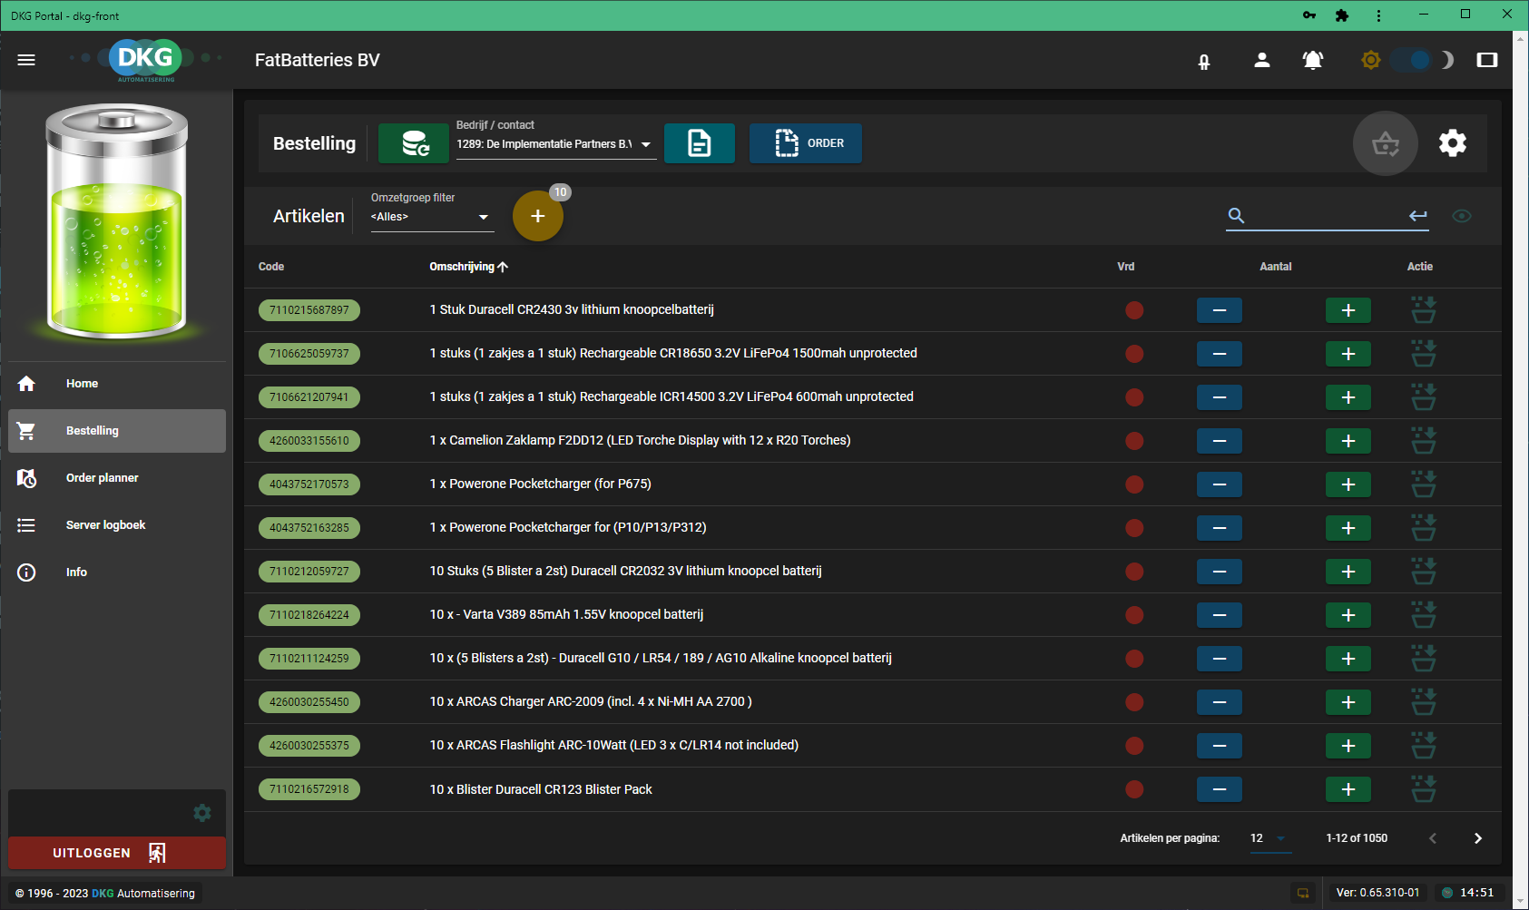This screenshot has width=1529, height=910.
Task: Open Bestelling settings gear
Action: tap(1453, 143)
